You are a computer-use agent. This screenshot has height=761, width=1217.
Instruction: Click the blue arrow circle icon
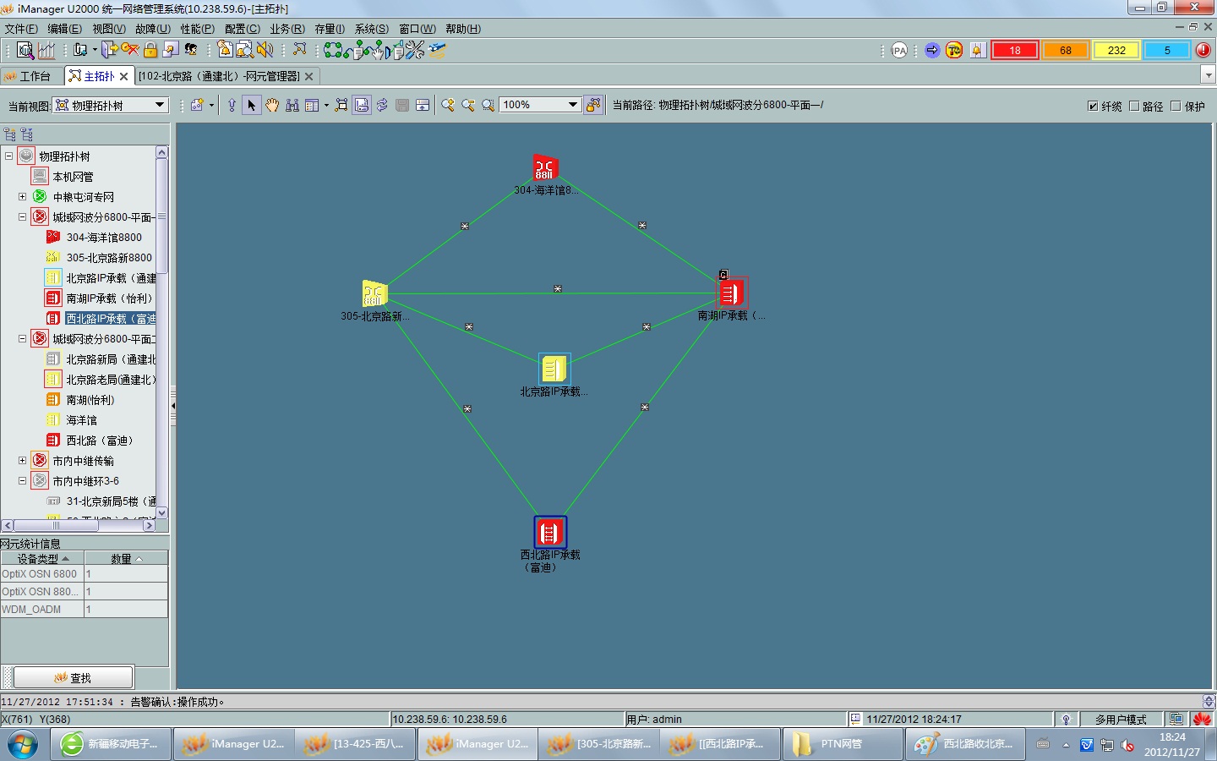click(932, 50)
